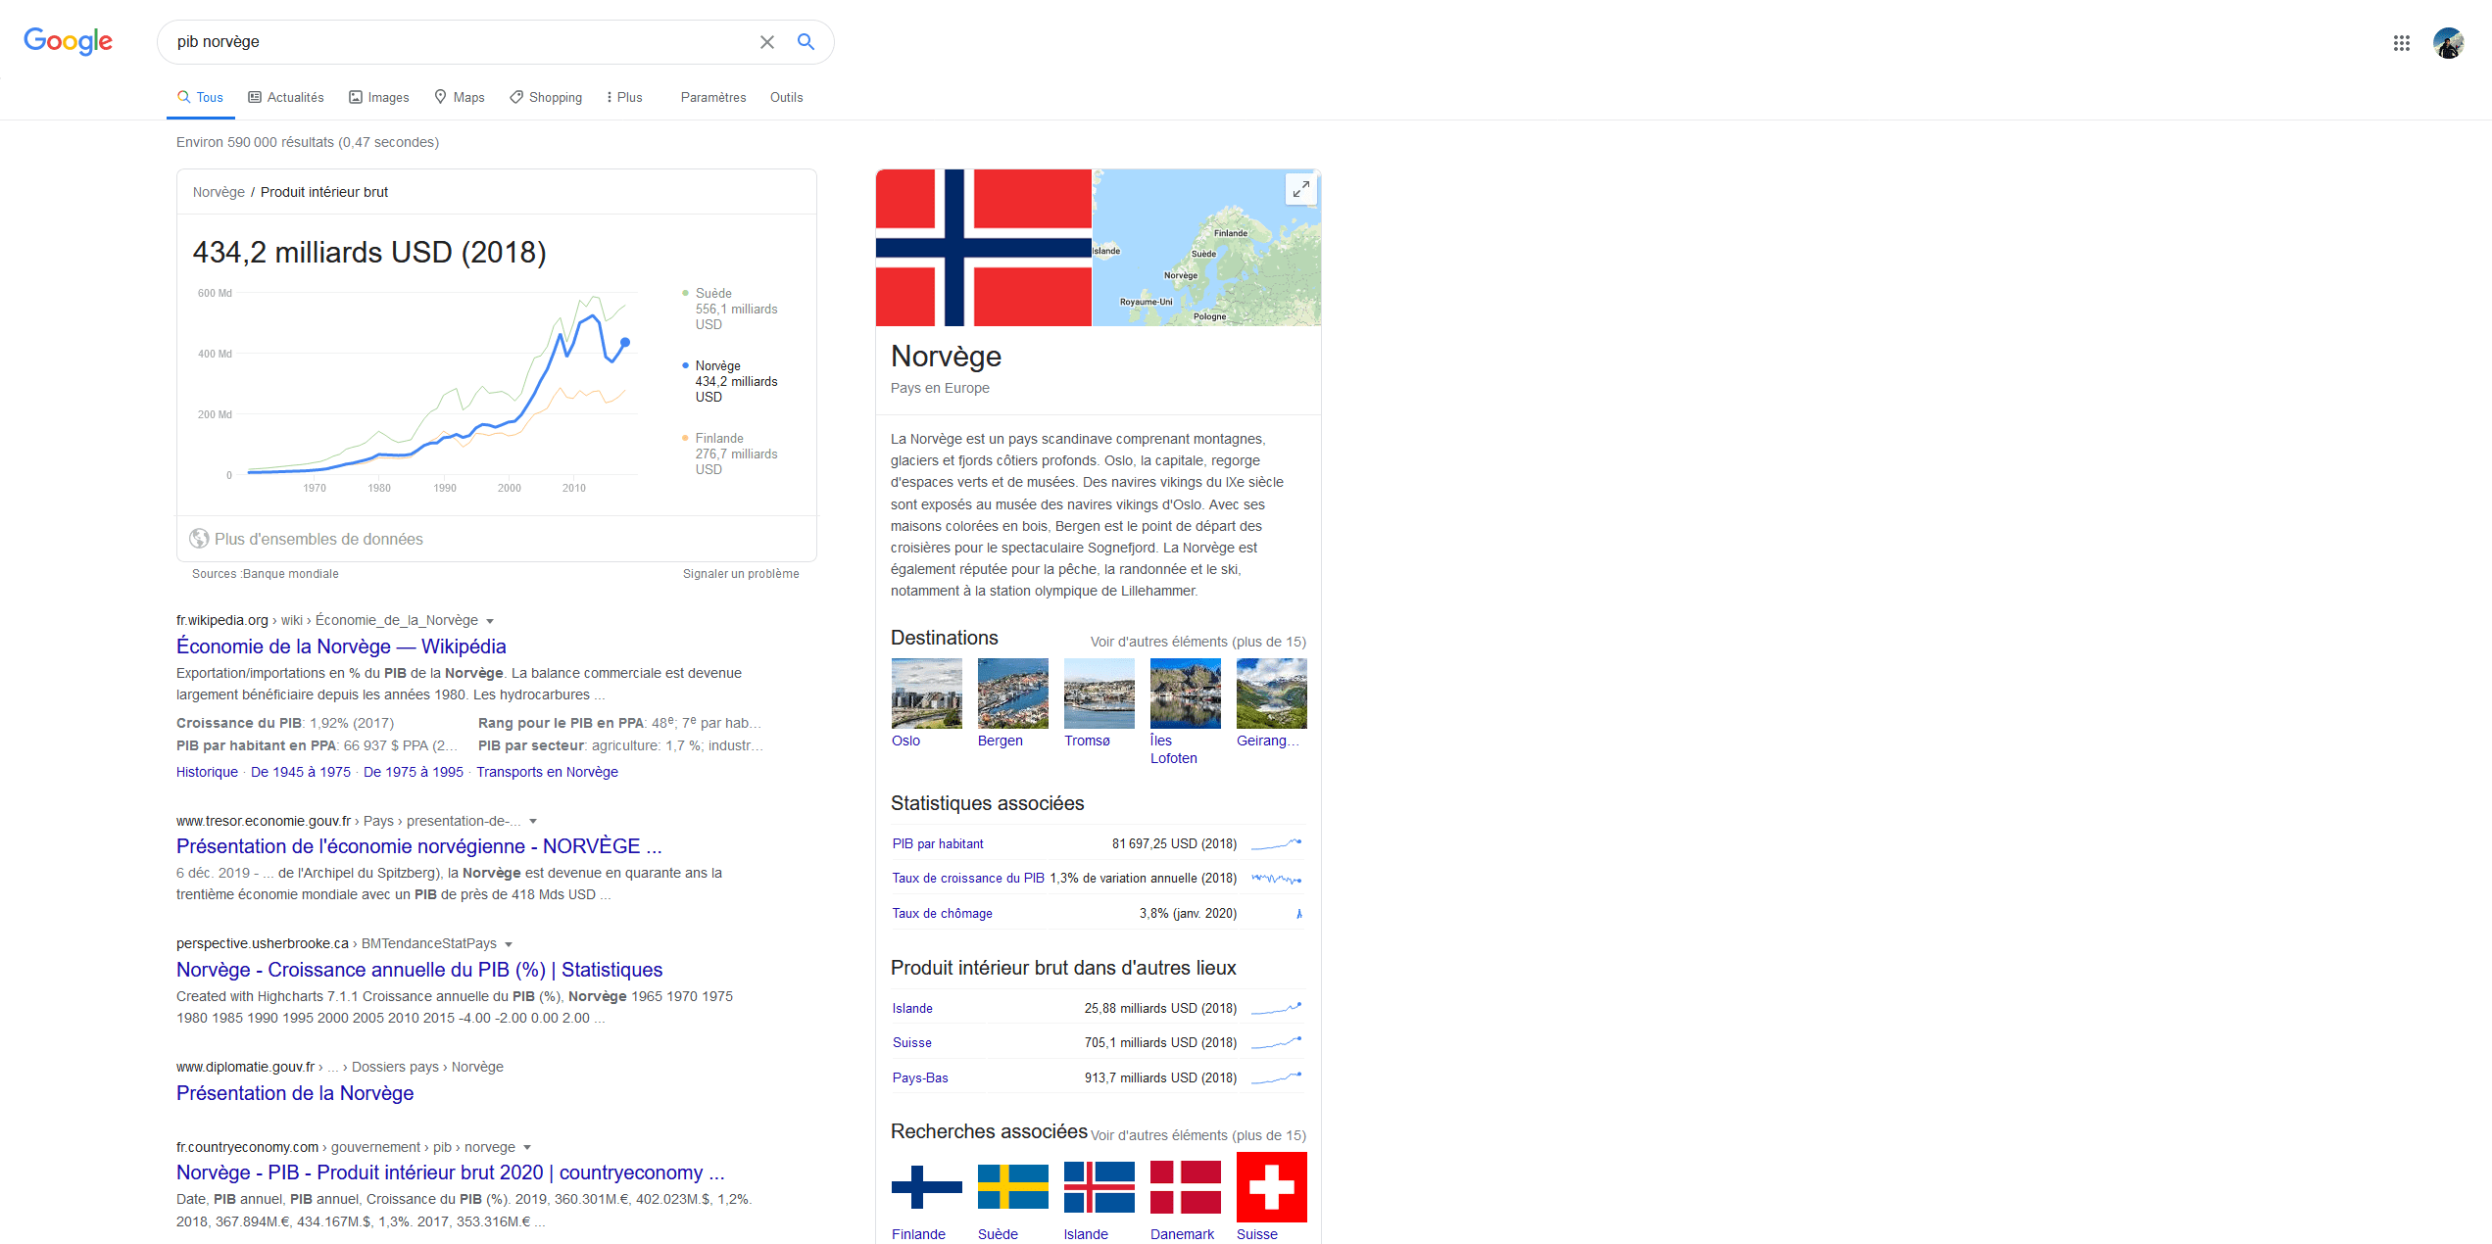Click Voir d'autres éléments beside Destinations
The width and height of the screenshot is (2492, 1244).
tap(1198, 642)
